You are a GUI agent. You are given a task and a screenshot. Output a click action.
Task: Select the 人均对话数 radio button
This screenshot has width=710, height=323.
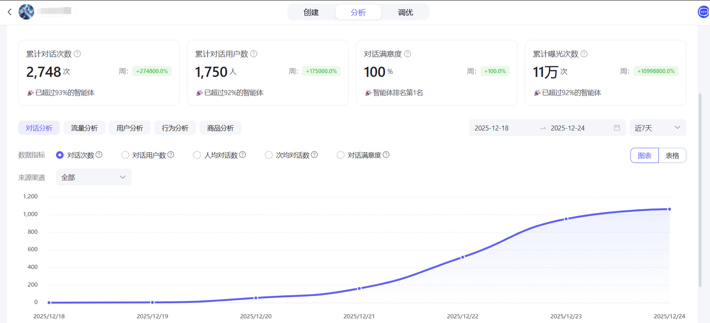point(197,155)
